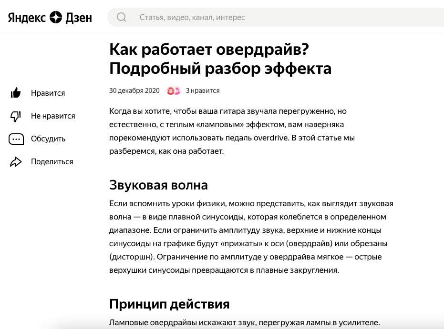Click the intro paragraph starting 'Когда вы хотите'

pos(232,131)
